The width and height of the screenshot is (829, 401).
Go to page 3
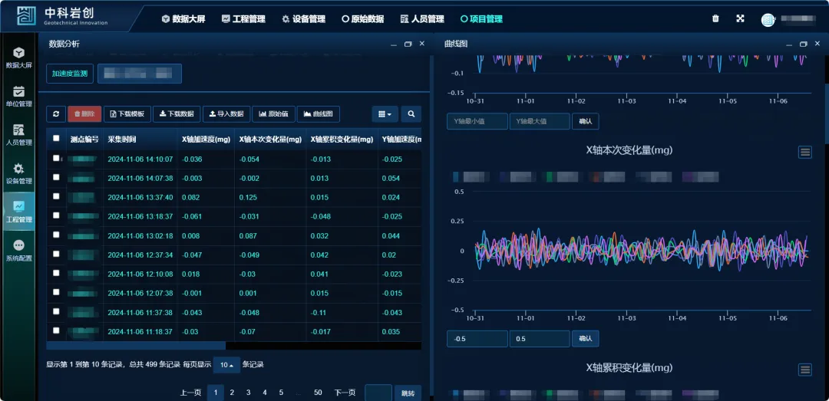pos(248,393)
